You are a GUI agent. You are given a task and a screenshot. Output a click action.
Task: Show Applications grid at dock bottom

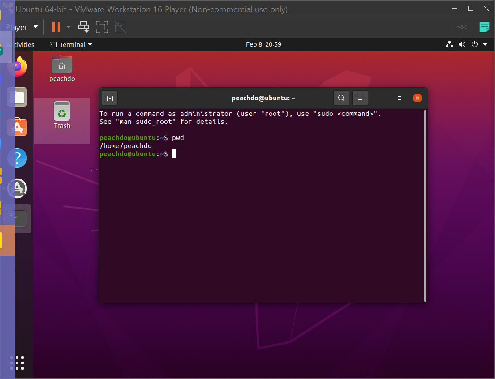[17, 362]
